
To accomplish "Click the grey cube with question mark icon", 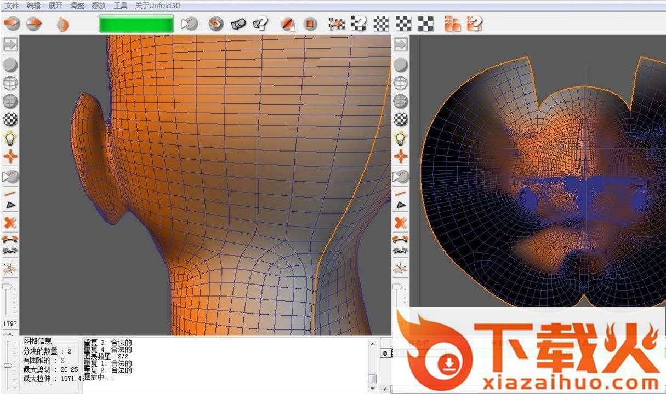I will (x=260, y=24).
